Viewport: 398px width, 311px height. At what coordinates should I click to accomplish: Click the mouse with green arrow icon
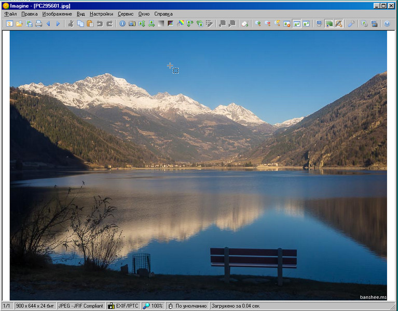(x=245, y=23)
